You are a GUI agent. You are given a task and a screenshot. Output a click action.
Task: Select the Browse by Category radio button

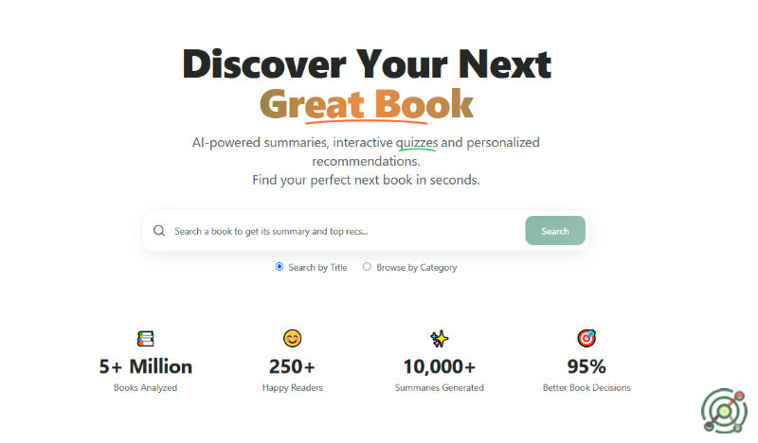pyautogui.click(x=367, y=267)
